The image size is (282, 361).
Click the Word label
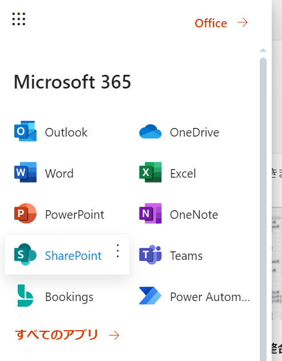coord(59,174)
